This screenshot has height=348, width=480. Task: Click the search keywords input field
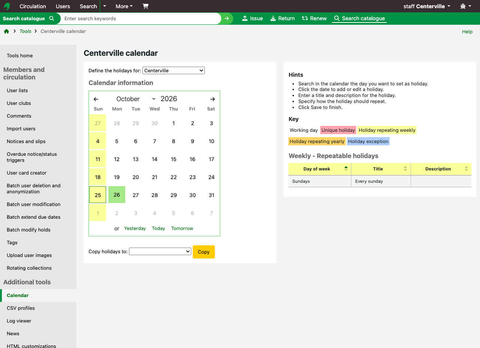pyautogui.click(x=140, y=18)
